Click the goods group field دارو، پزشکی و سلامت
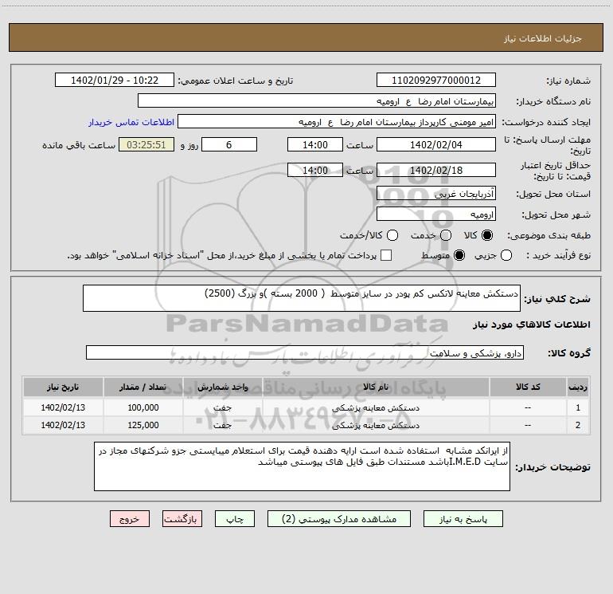 coord(305,352)
